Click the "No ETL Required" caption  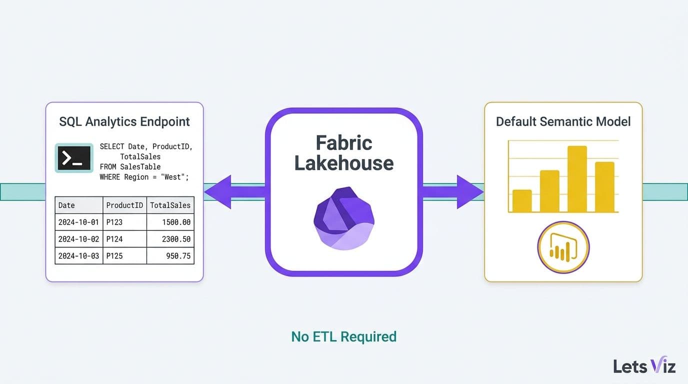click(344, 336)
